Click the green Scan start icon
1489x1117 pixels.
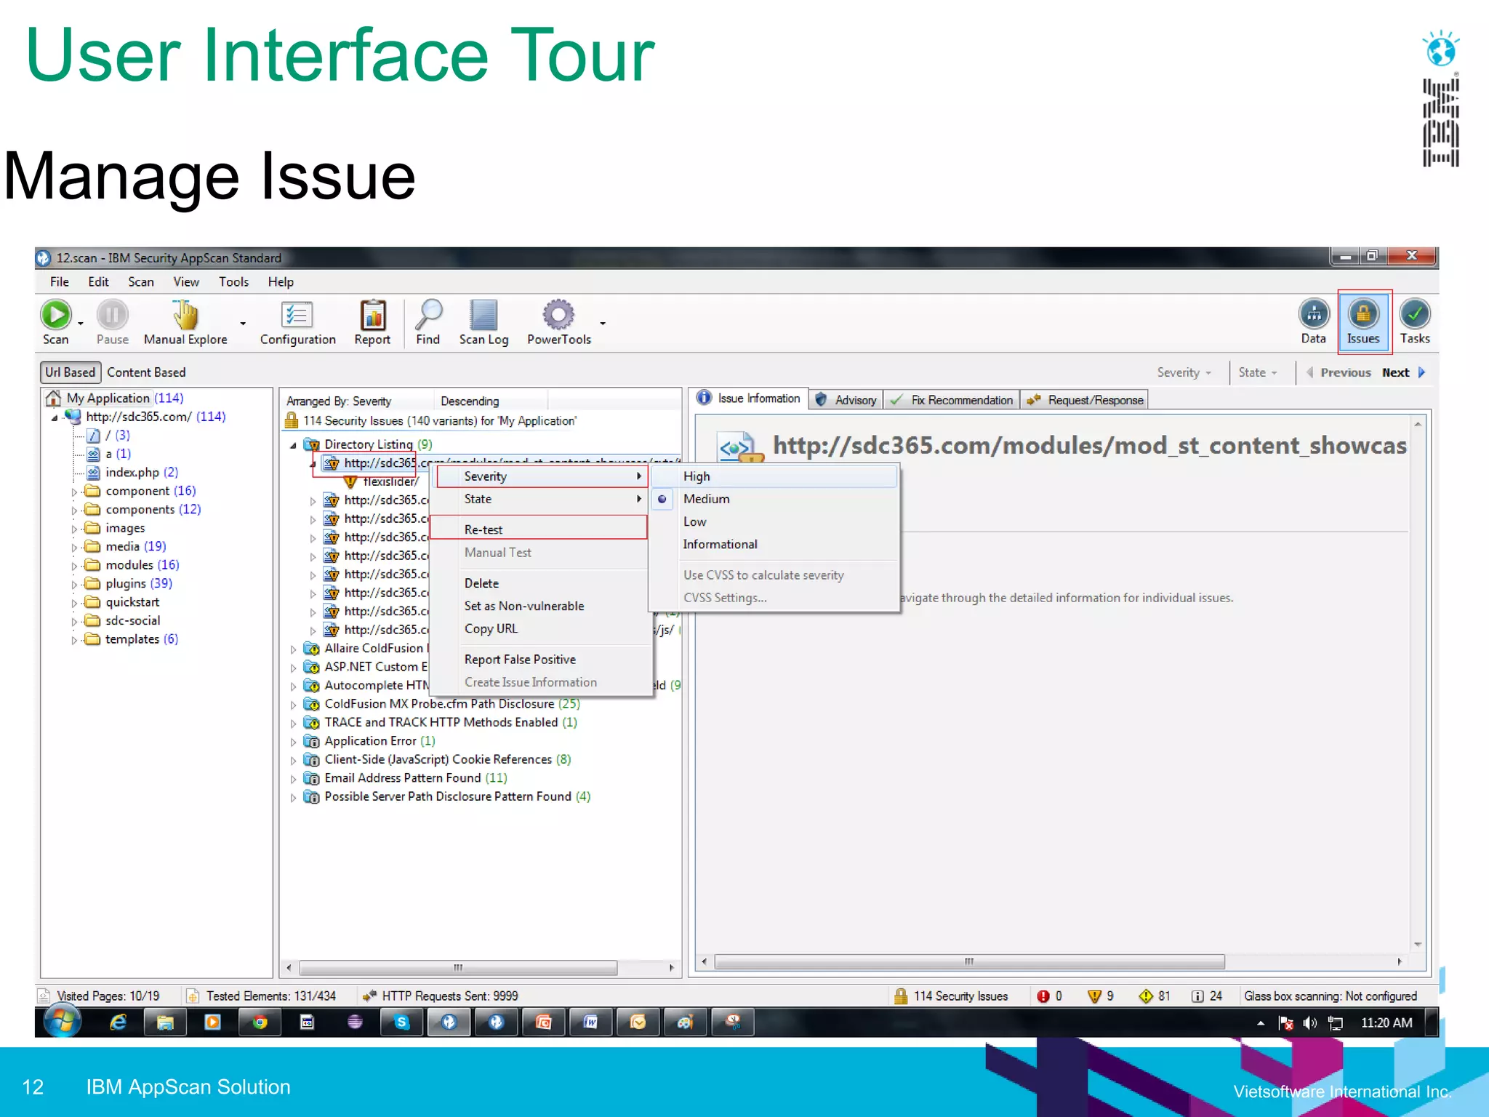(x=55, y=315)
